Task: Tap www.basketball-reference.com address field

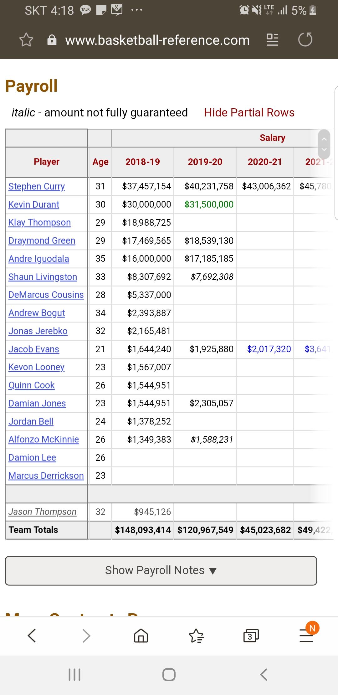Action: pyautogui.click(x=157, y=40)
